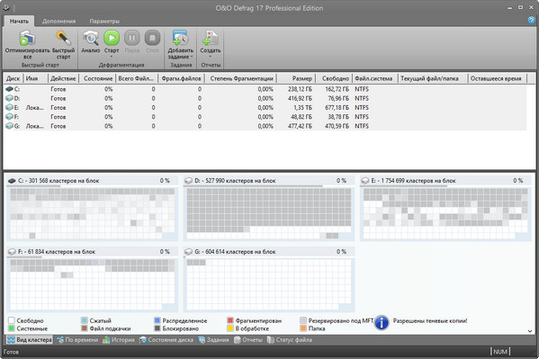Click the Распределенное blue legend swatch

click(157, 320)
